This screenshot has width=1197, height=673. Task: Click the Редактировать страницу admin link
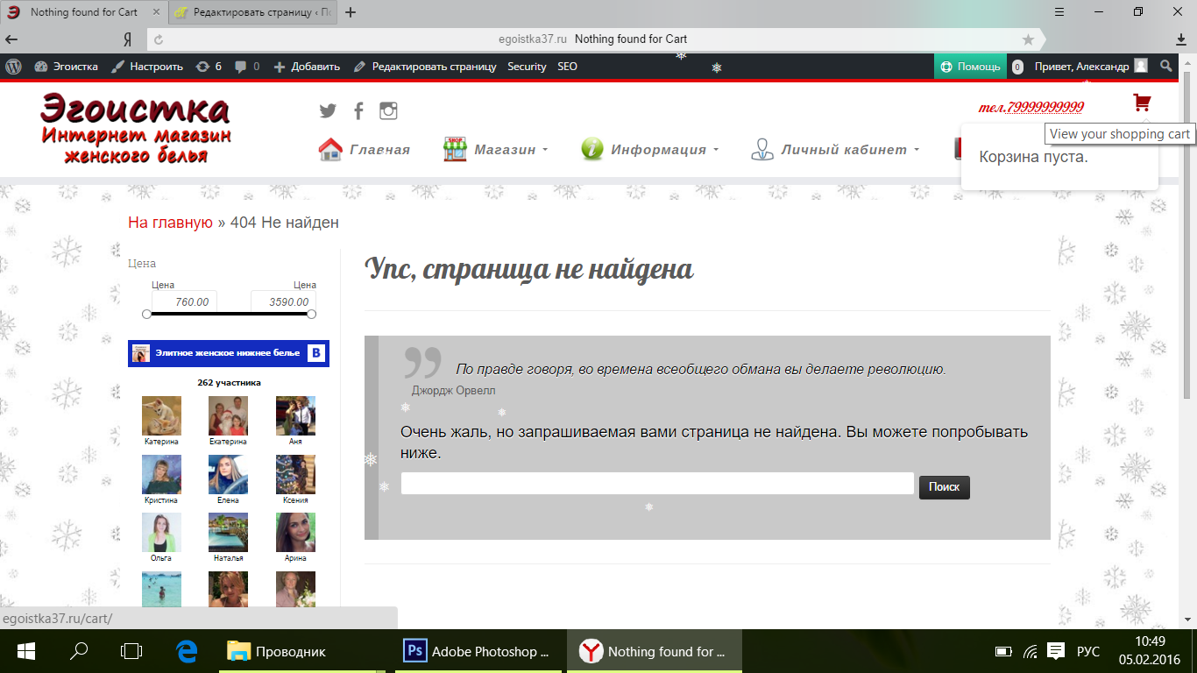pyautogui.click(x=425, y=67)
